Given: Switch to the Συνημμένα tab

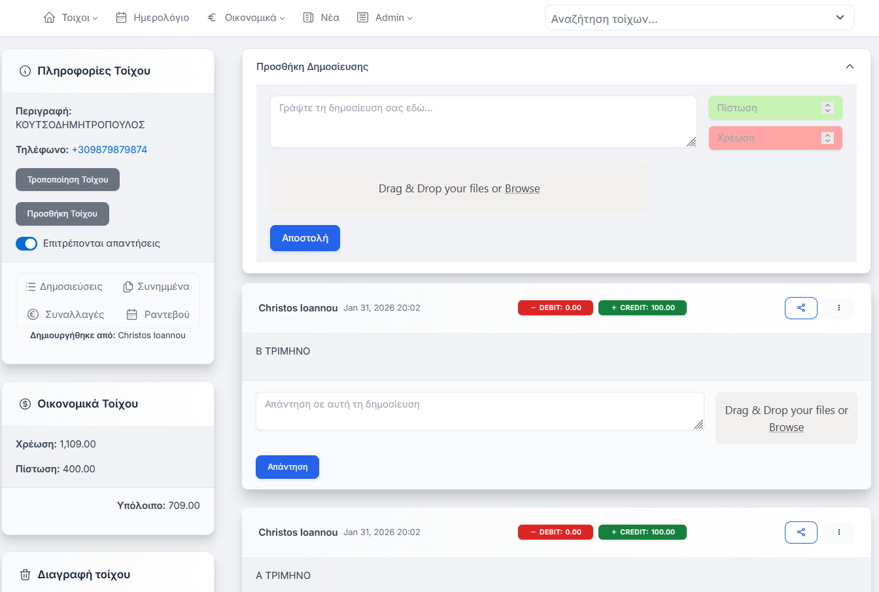Looking at the screenshot, I should [x=156, y=287].
